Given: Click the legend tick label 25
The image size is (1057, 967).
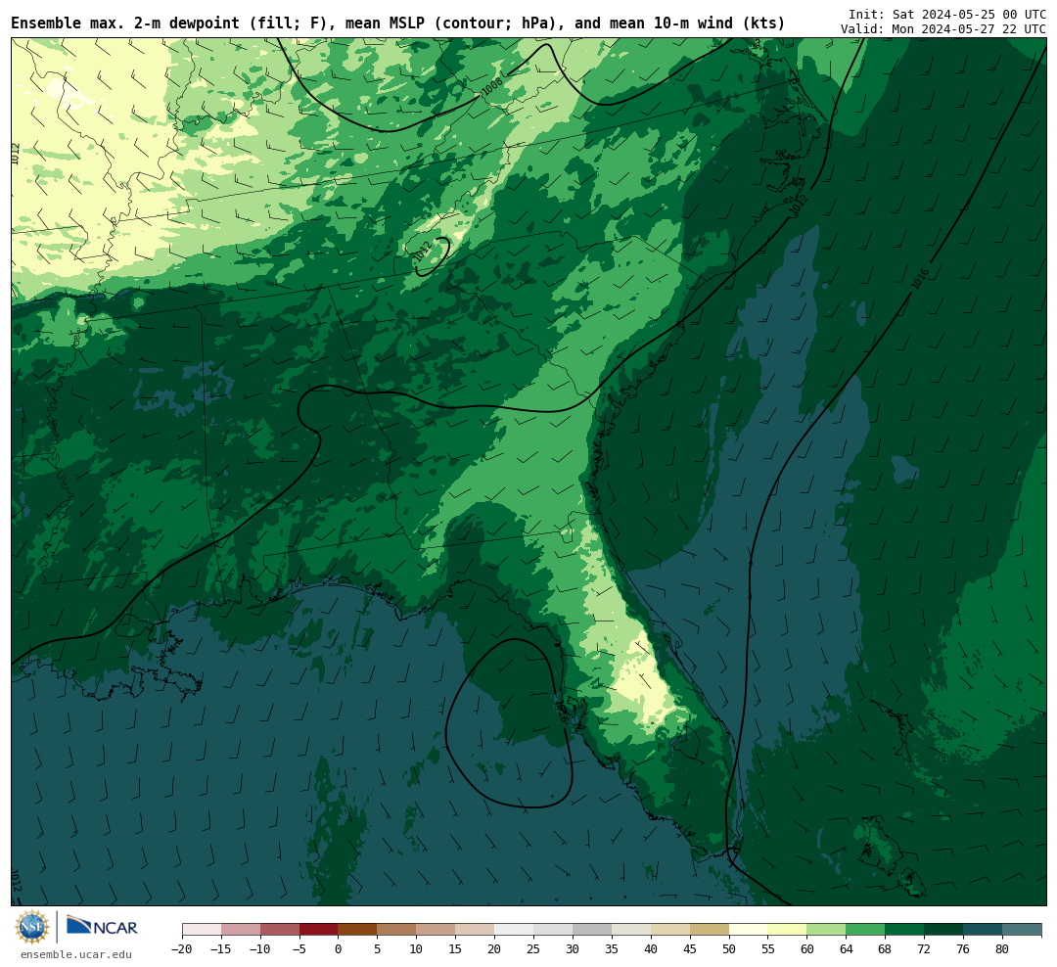Looking at the screenshot, I should pyautogui.click(x=533, y=949).
